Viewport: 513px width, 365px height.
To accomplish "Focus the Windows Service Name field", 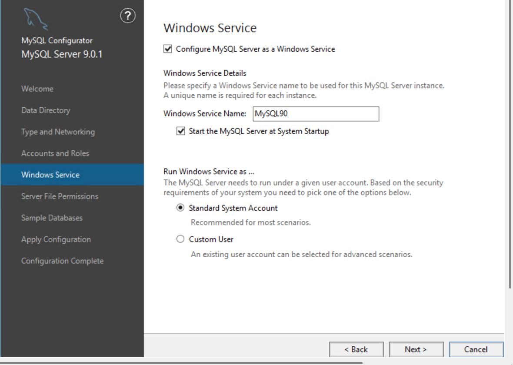I will pos(316,114).
